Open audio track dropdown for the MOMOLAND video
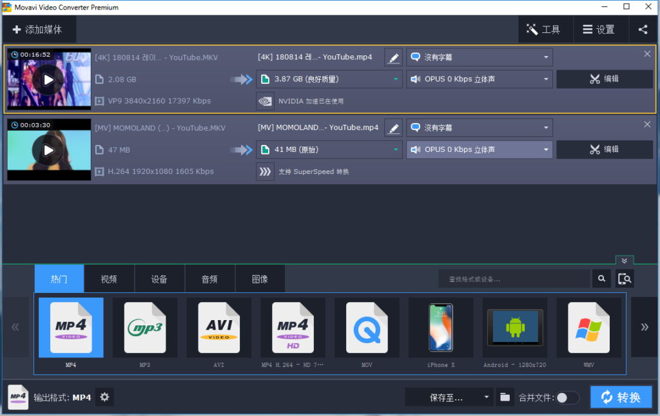 [480, 149]
